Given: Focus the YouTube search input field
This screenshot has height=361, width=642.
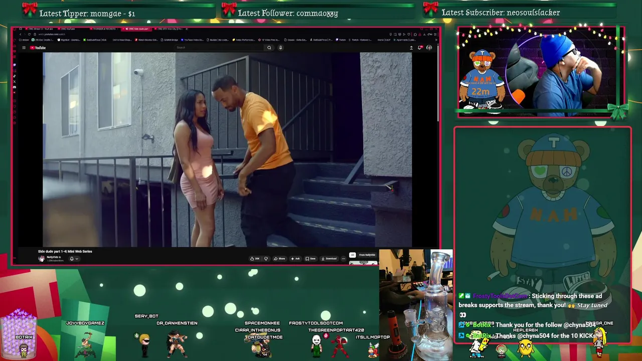Looking at the screenshot, I should coord(220,48).
